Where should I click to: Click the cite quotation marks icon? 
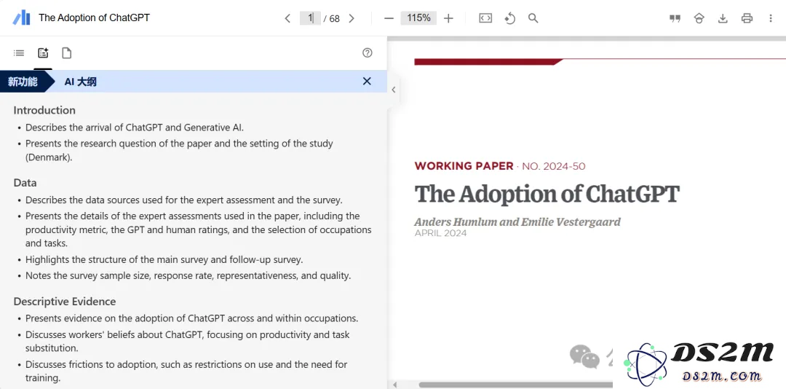click(x=675, y=18)
